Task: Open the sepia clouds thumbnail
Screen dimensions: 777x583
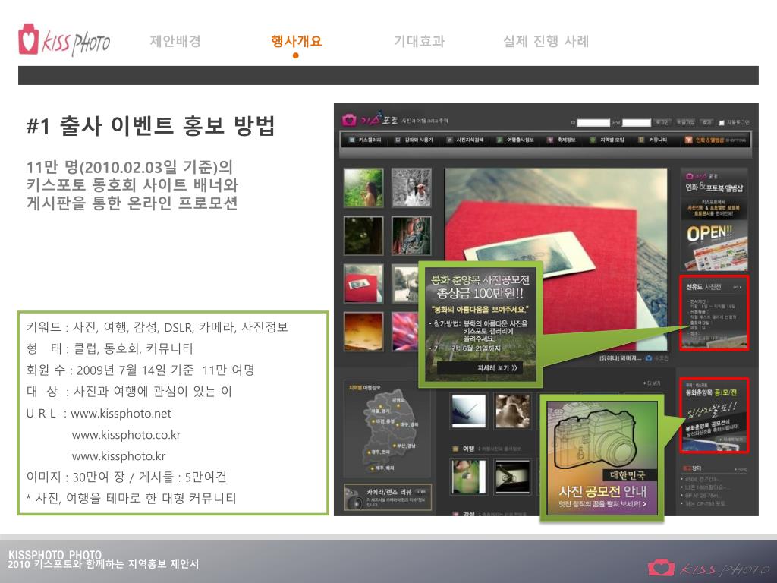Action: point(513,411)
